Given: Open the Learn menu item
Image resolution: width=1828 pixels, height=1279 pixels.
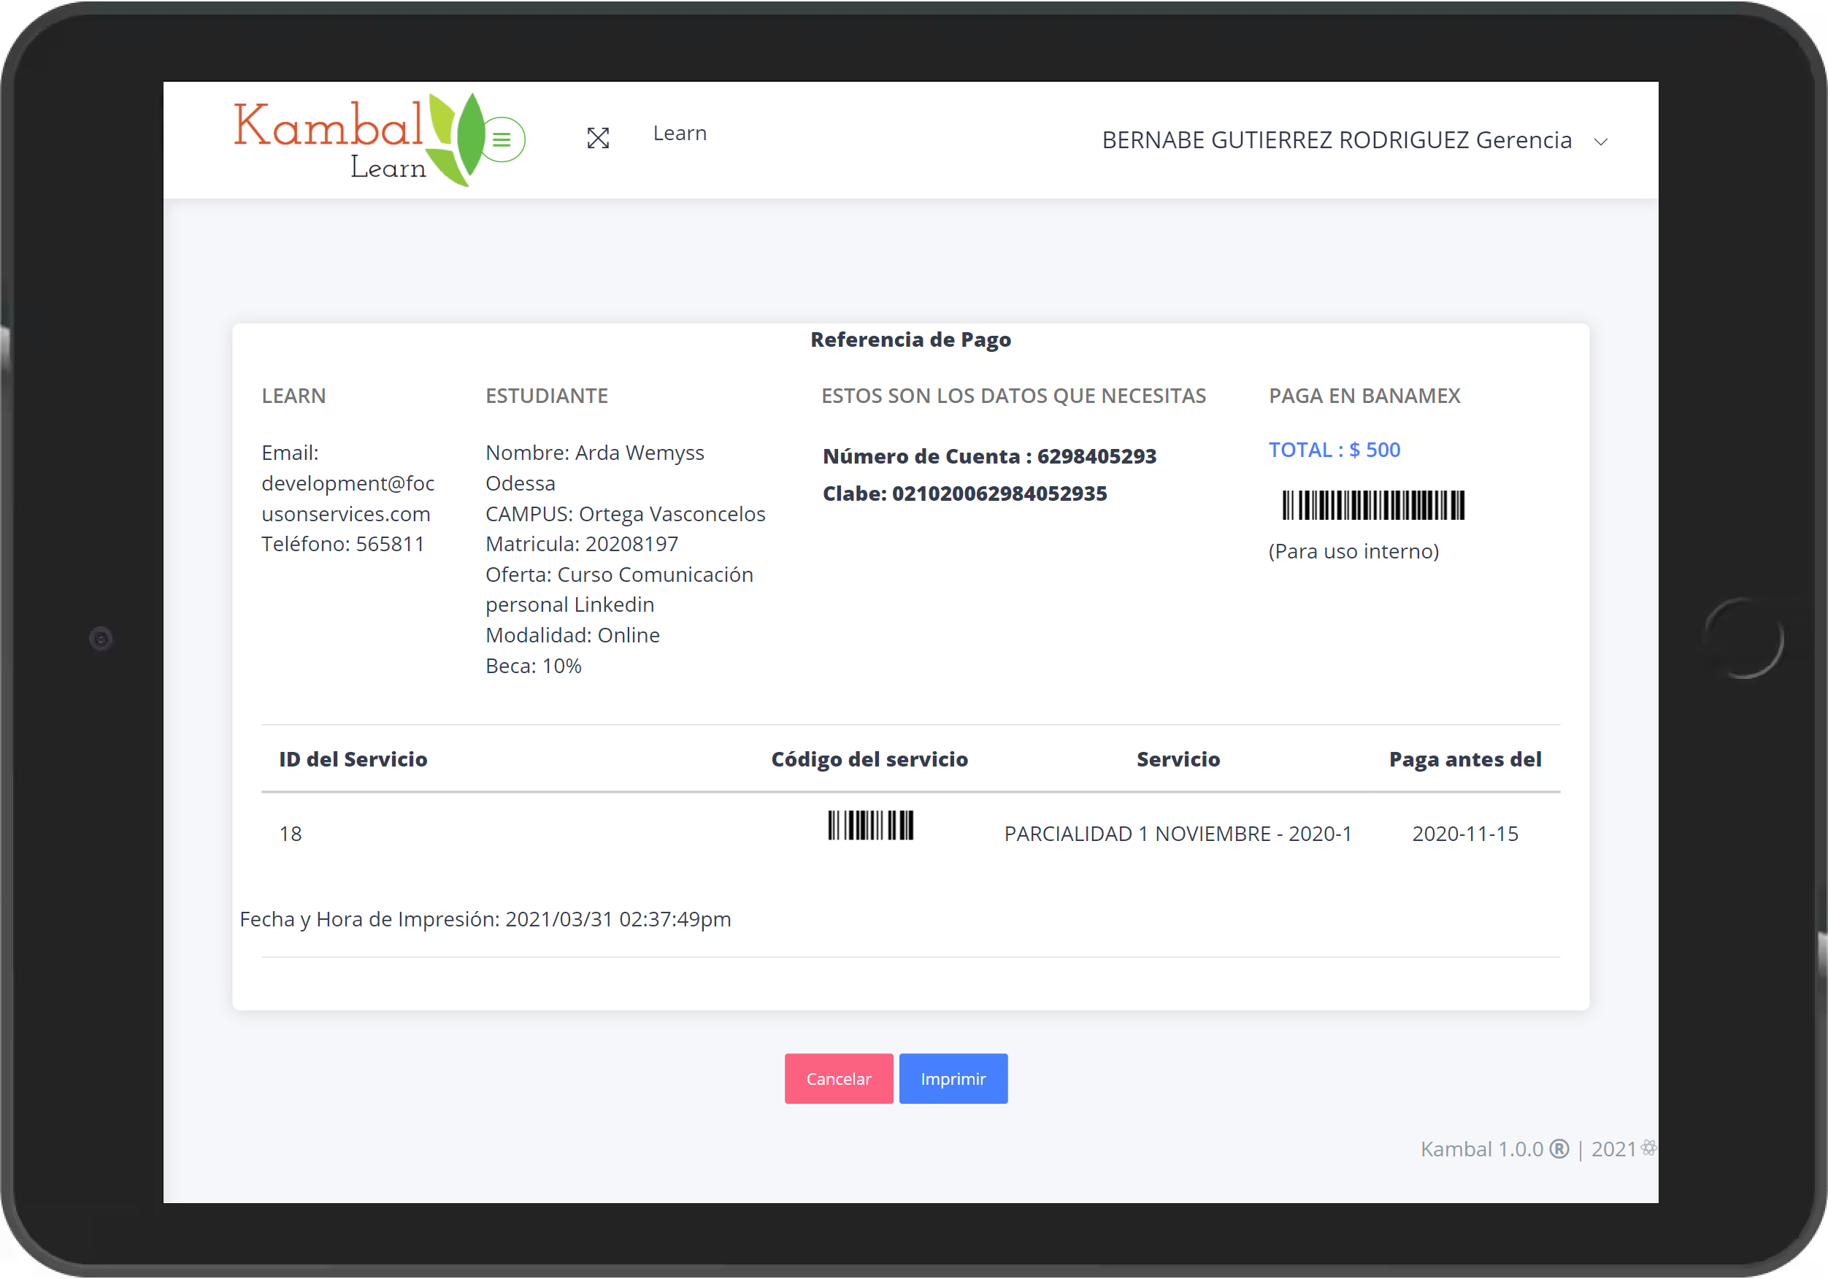Looking at the screenshot, I should click(680, 133).
